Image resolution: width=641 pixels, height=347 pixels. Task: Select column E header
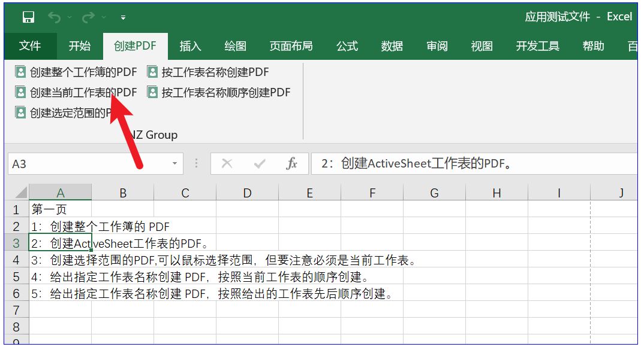(x=309, y=193)
